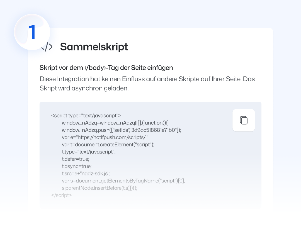Select the gray code snippet container
Screen dimensions: 301x234
pyautogui.click(x=151, y=155)
